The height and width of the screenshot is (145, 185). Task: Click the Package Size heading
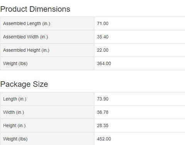point(24,84)
